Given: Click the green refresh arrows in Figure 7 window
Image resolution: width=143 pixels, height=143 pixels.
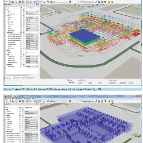Looking at the screenshot, I should pyautogui.click(x=31, y=2).
